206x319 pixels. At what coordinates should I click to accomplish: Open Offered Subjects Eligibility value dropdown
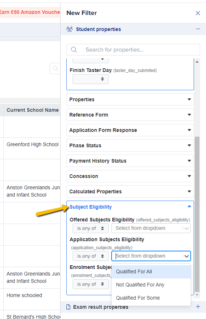coord(151,228)
